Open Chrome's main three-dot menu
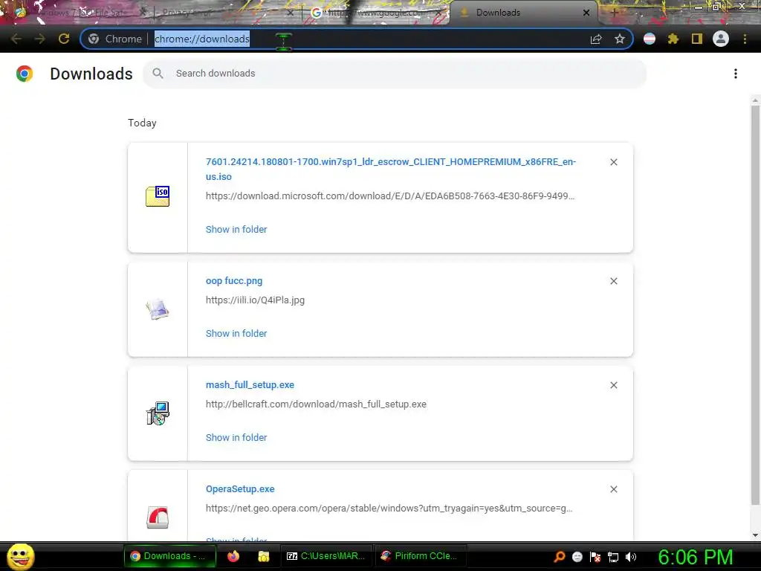 [745, 39]
